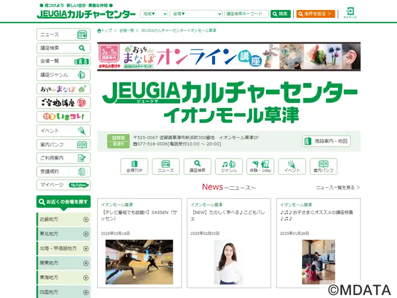Click the イオンモール草津 label on SASSEN card

click(x=117, y=205)
